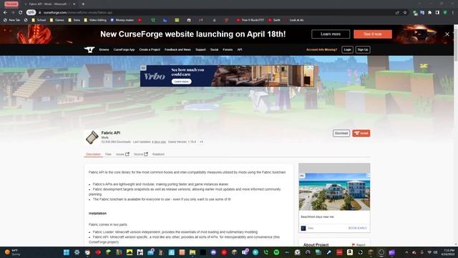Open the Source external link tab
The image size is (458, 258).
pyautogui.click(x=141, y=155)
